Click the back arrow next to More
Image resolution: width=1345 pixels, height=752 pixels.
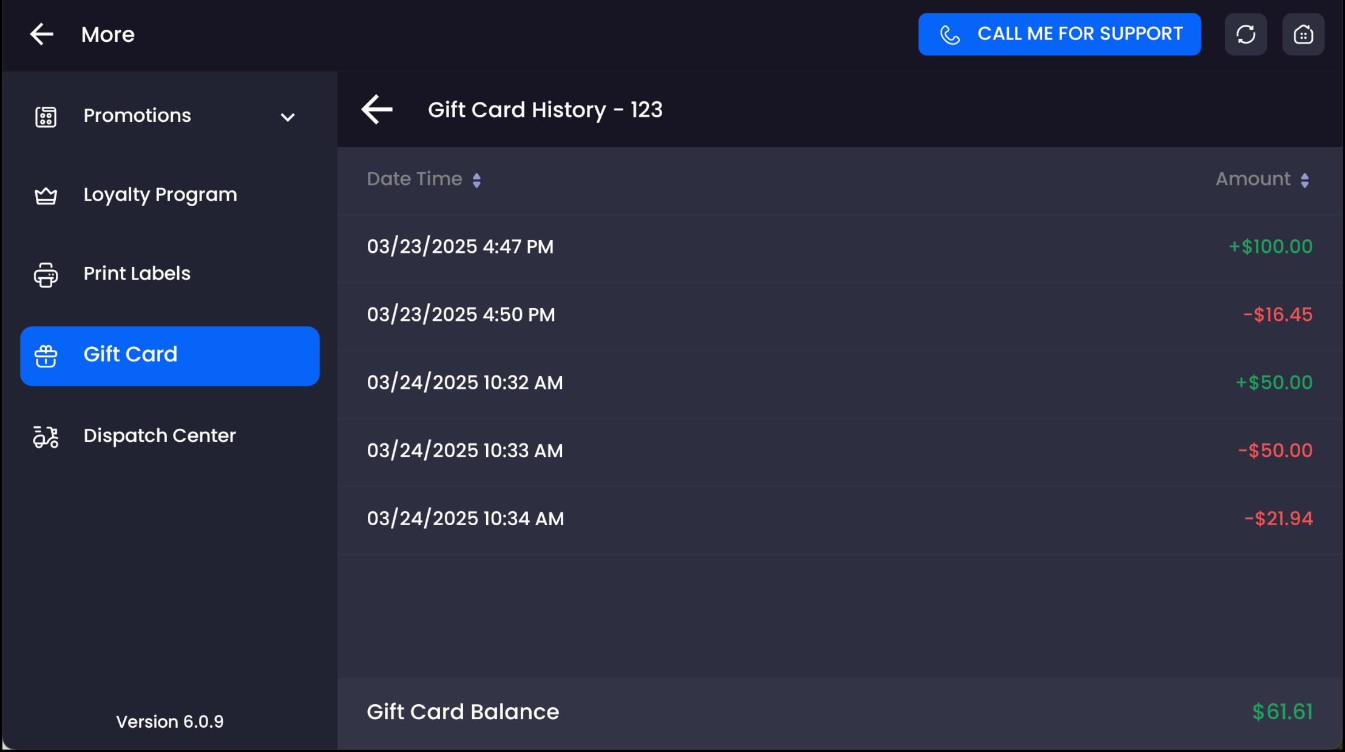click(42, 34)
